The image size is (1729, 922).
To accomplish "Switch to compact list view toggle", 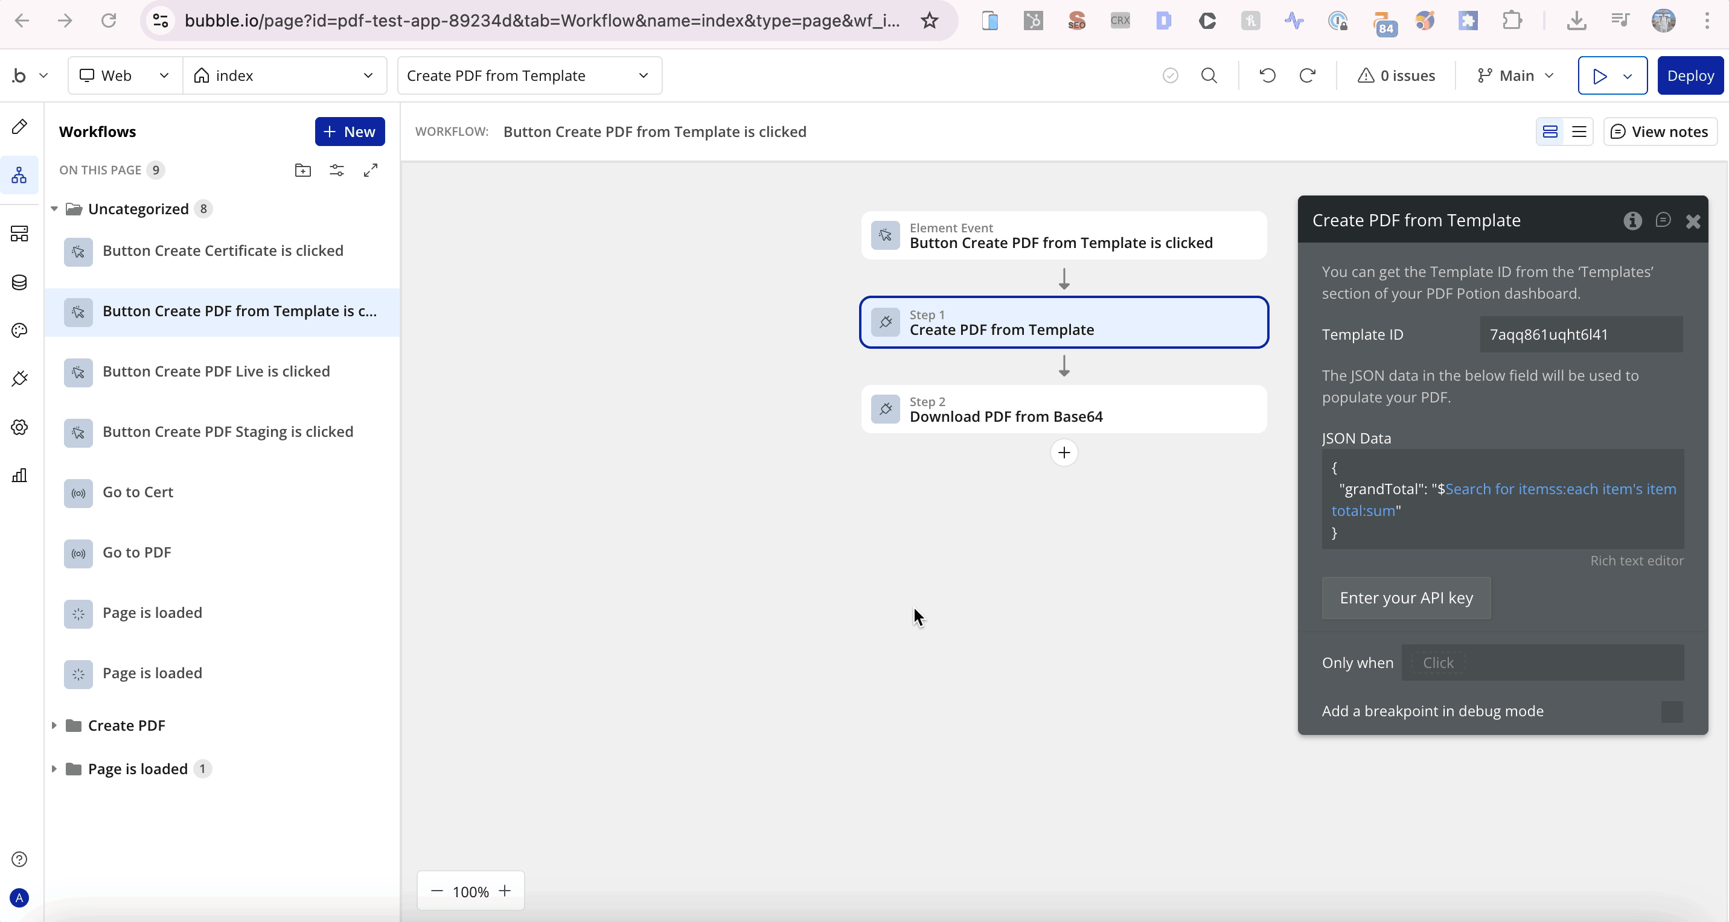I will point(1579,132).
